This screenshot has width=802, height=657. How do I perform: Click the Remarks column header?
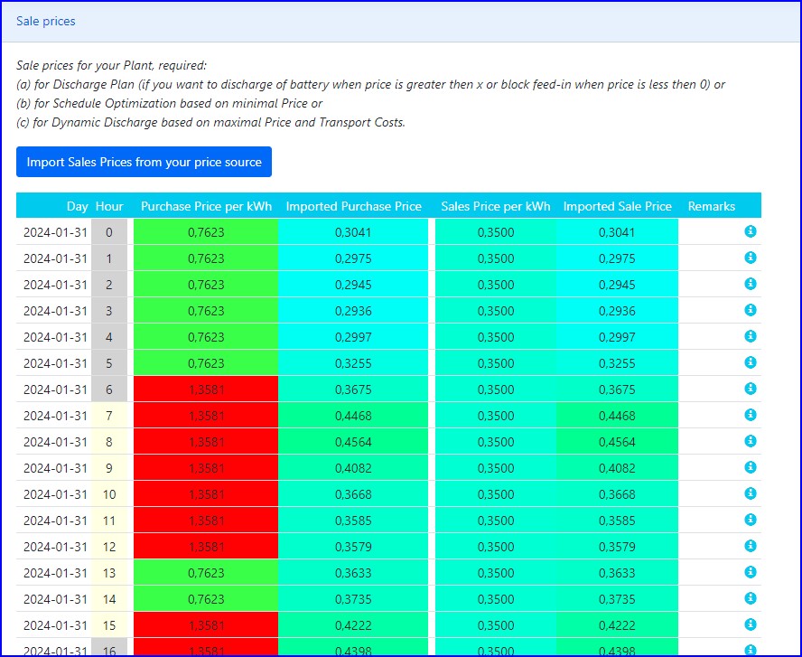click(711, 206)
